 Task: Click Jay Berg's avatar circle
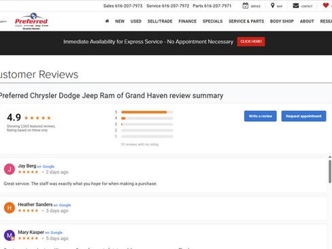(x=10, y=169)
